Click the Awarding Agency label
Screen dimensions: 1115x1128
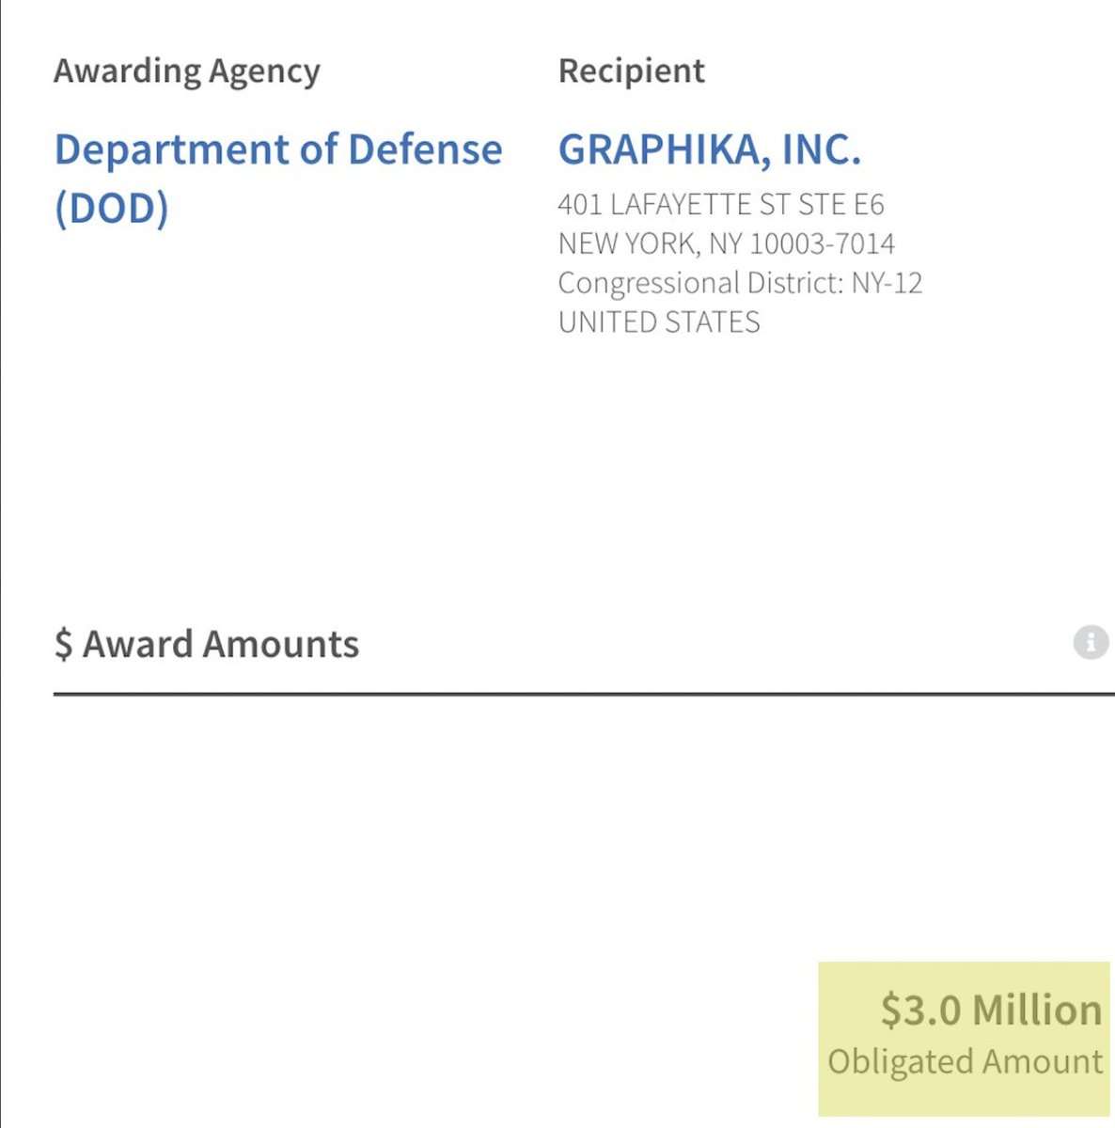click(186, 71)
